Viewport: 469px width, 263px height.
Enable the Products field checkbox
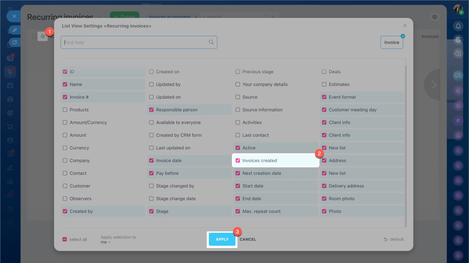(x=65, y=110)
